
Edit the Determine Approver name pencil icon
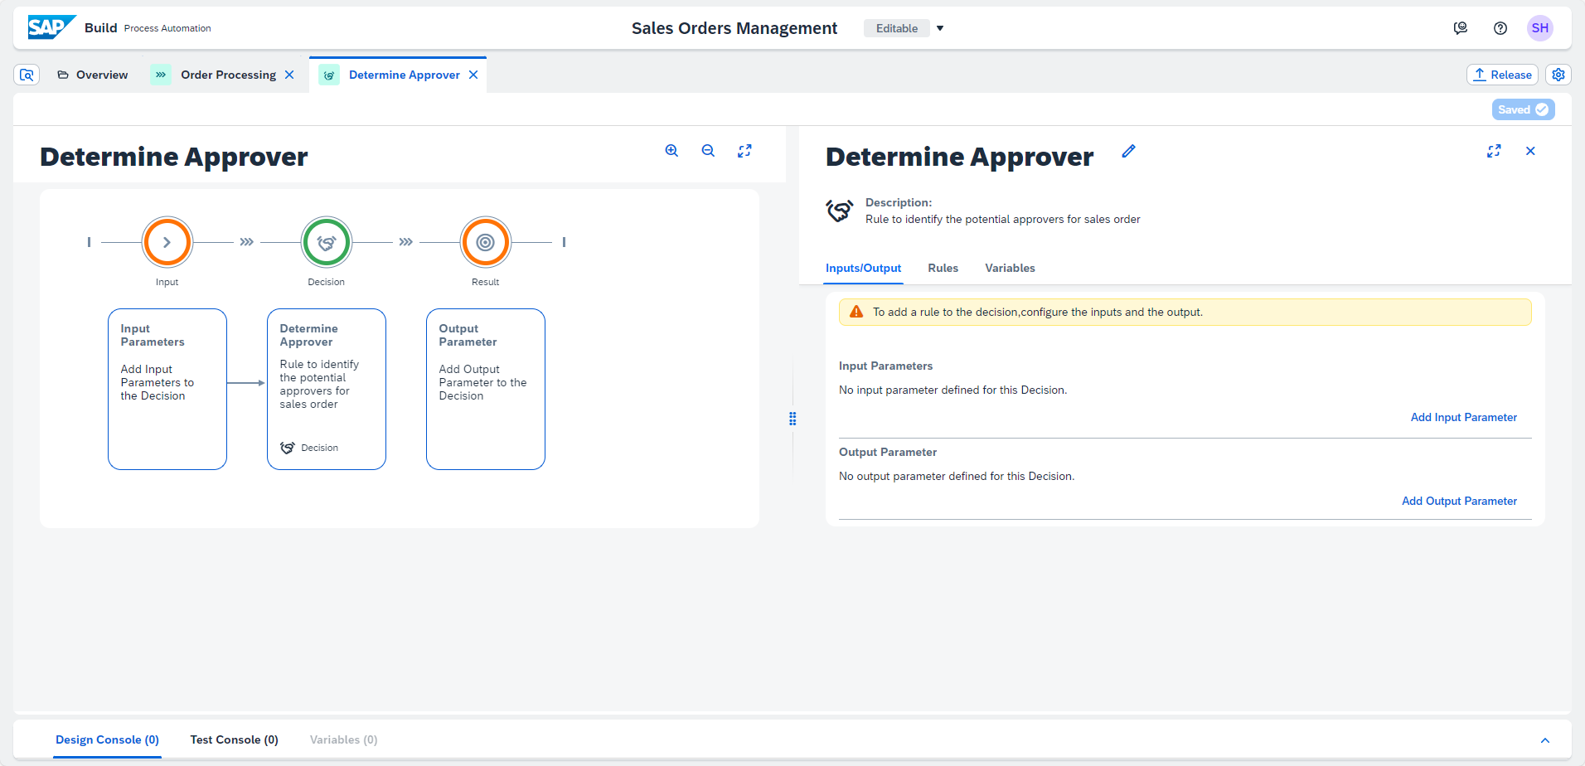tap(1128, 151)
